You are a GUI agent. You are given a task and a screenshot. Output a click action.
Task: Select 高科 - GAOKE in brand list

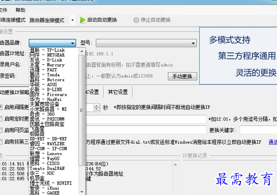(x=53, y=193)
